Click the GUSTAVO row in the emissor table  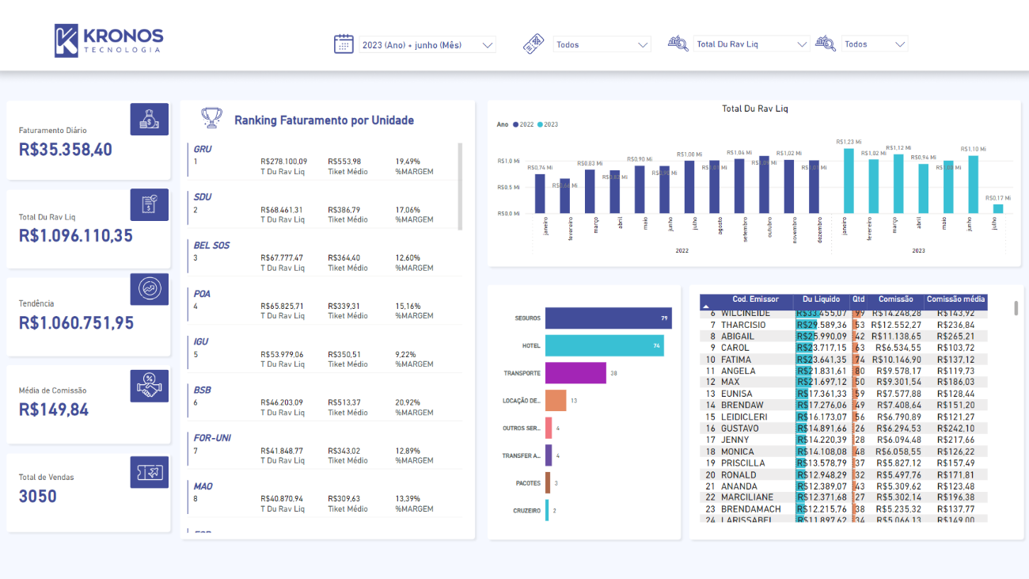[x=843, y=429]
